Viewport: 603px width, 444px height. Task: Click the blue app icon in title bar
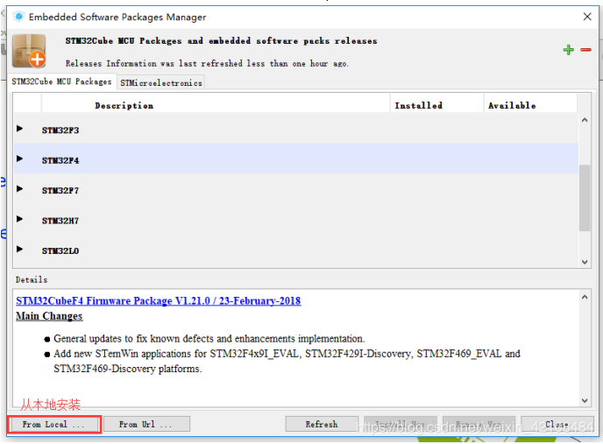(x=19, y=17)
